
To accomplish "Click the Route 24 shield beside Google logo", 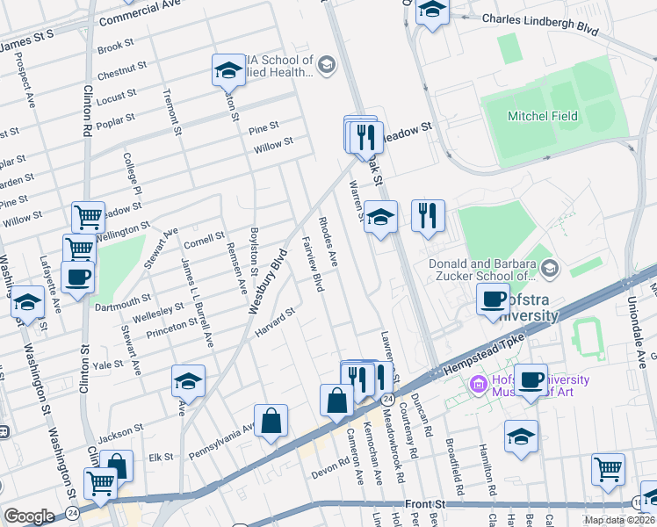I will click(73, 513).
